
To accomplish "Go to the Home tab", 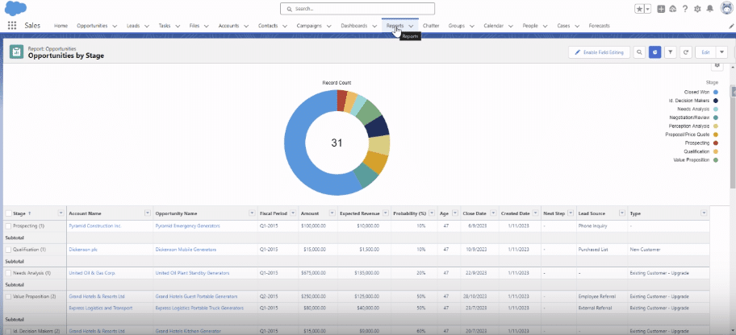I will click(x=61, y=26).
